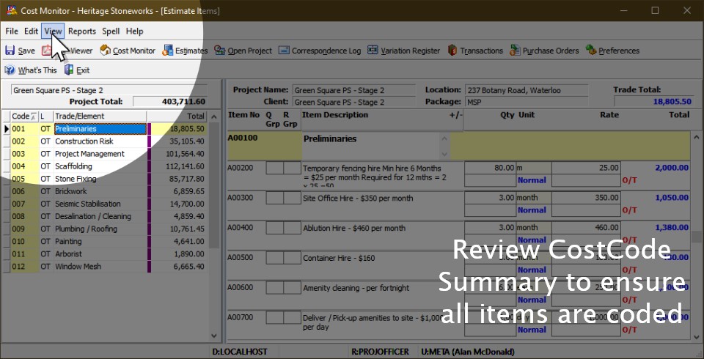
Task: Click the Total column header in trade list
Action: (177, 116)
